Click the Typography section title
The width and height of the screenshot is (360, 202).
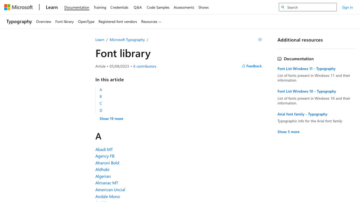[x=19, y=21]
